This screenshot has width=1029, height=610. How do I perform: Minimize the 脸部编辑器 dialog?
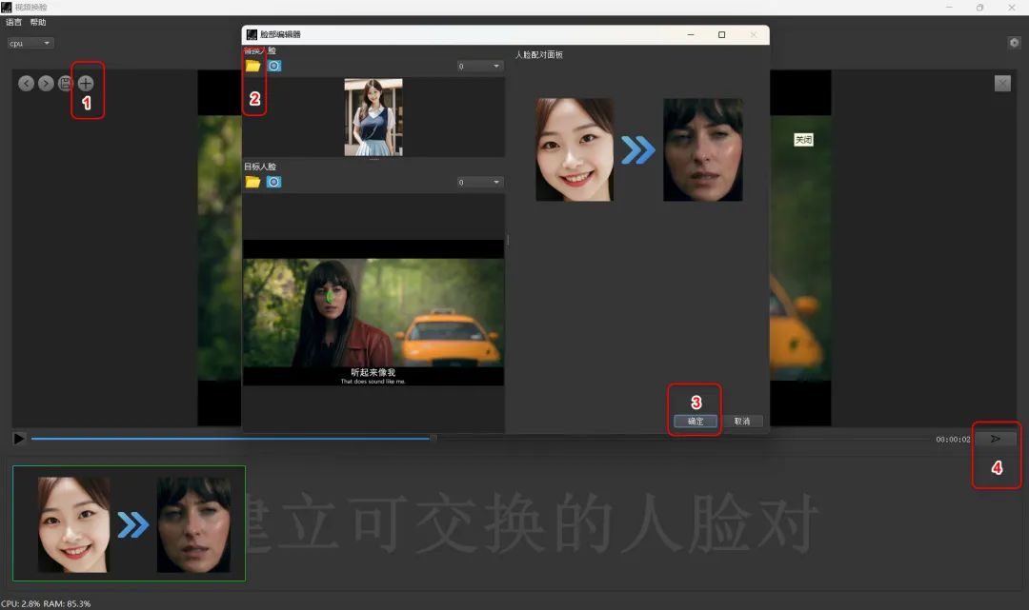(x=691, y=34)
